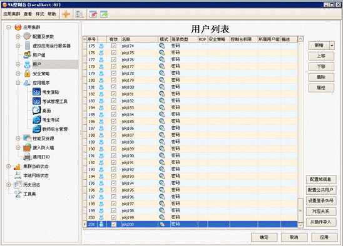Screen dimensions: 343x246
Task: Toggle the 有效 checkbox for jskj174
Action: pos(114,46)
